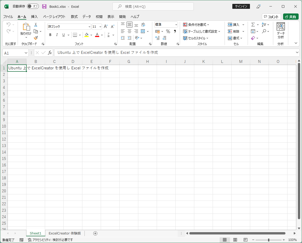The image size is (302, 243).
Task: Click accessibility status アクセシビリティ: 検討が必要です
Action: 51,240
